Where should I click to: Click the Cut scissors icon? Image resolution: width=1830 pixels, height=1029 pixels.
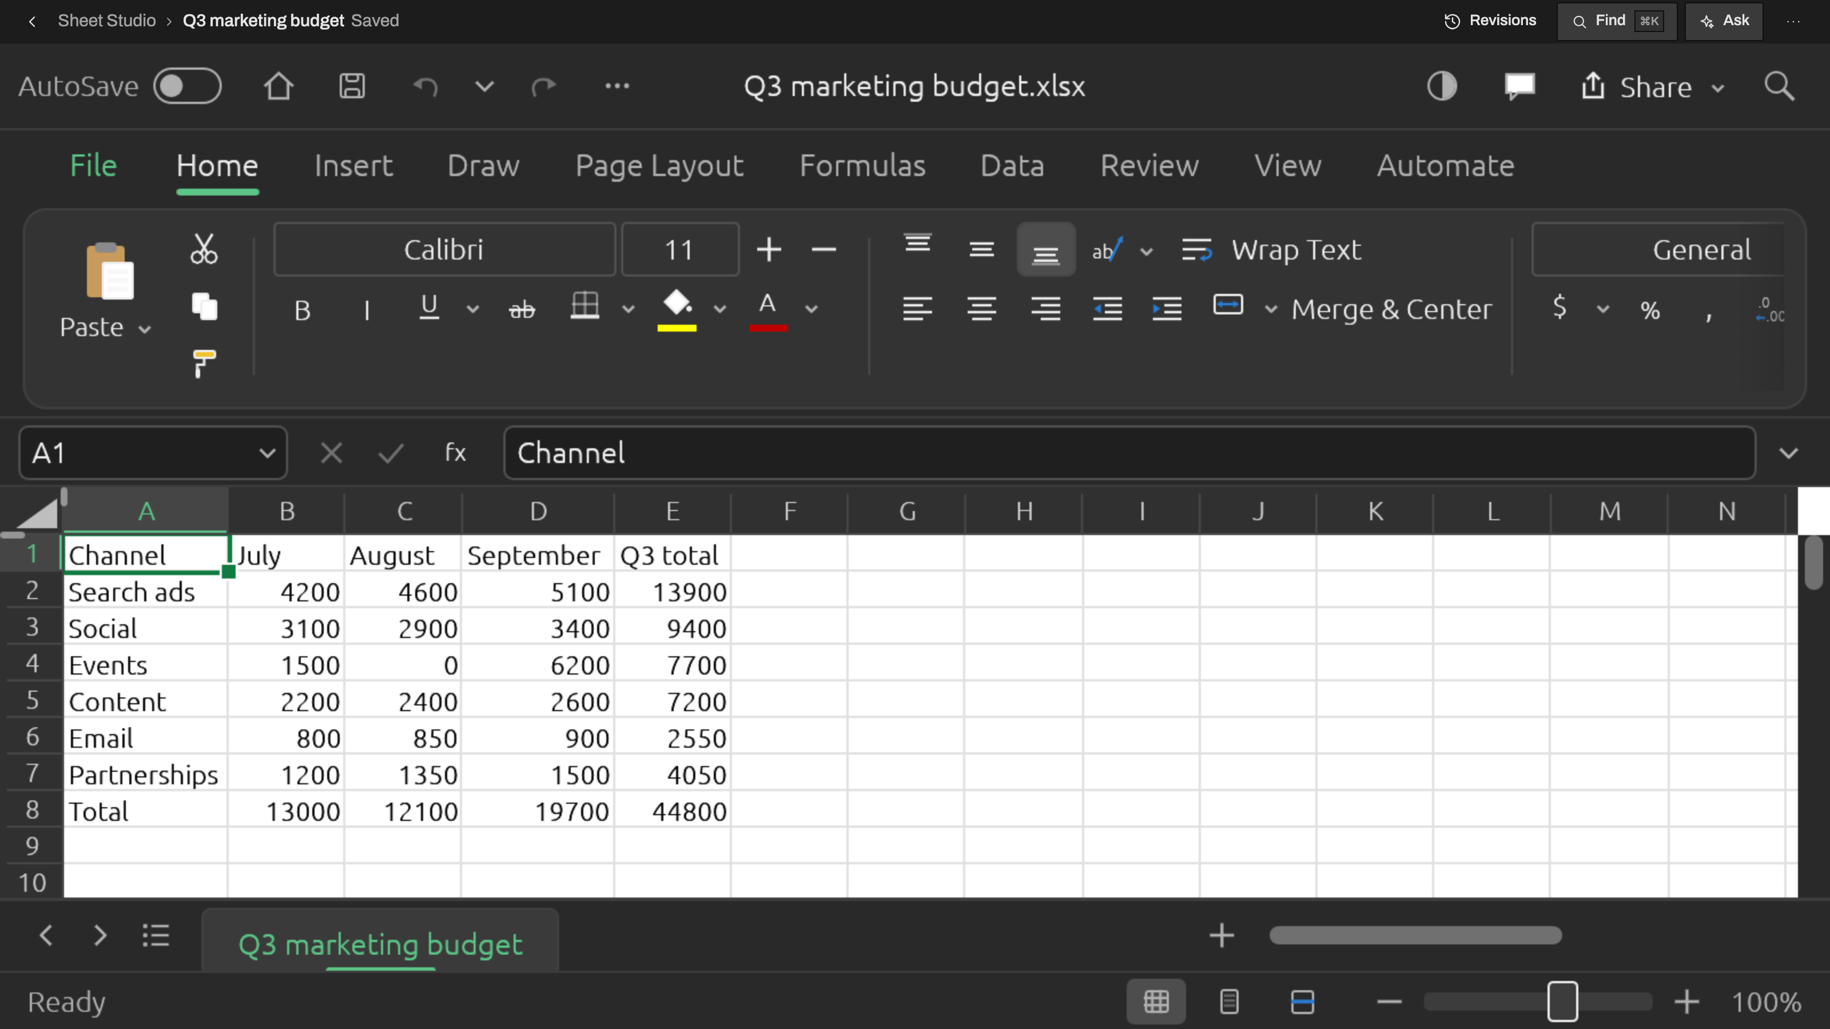click(x=204, y=249)
